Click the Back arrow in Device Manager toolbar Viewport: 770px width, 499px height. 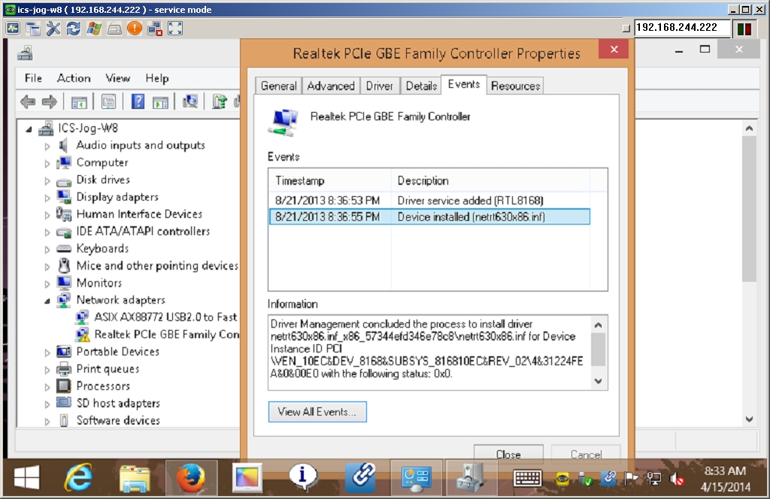point(28,102)
